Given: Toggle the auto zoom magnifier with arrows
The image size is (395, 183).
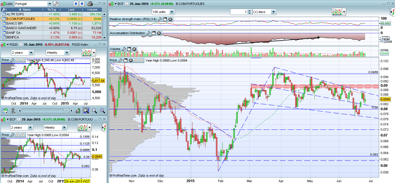Looking at the screenshot, I should click(x=86, y=110).
